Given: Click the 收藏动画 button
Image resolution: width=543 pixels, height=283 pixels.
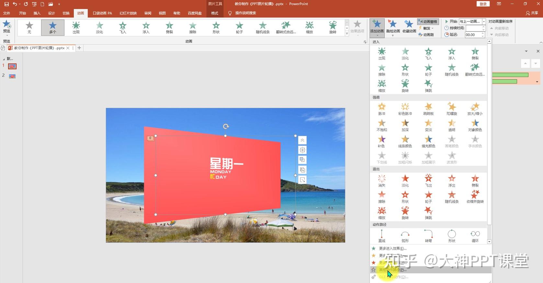Looking at the screenshot, I should pyautogui.click(x=409, y=27).
